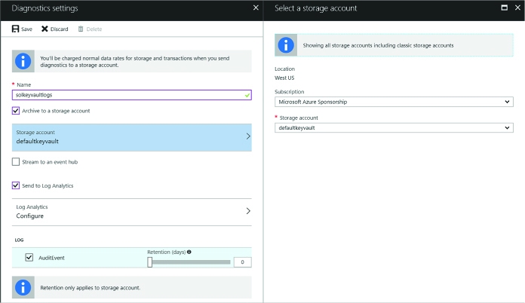
Task: Expand the Log Analytics Configure row chevron
Action: [248, 211]
